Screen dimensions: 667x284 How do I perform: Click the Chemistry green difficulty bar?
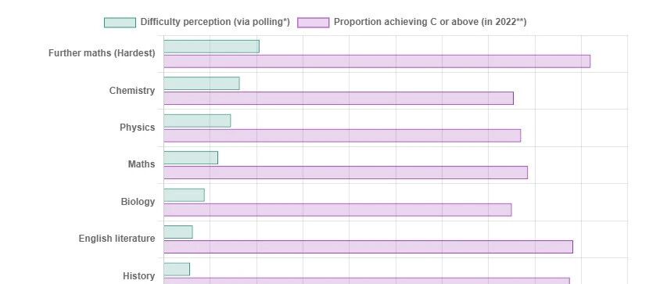point(202,84)
